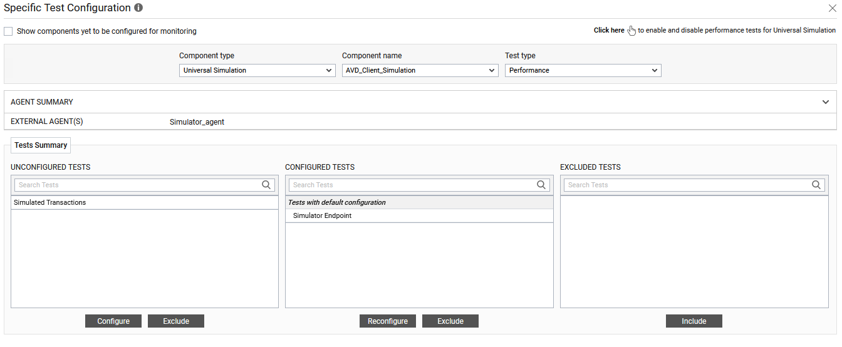Click Exclude under Configured Tests
The width and height of the screenshot is (842, 347).
(450, 321)
